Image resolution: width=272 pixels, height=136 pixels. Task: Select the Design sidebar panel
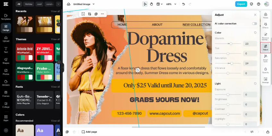tap(6, 28)
